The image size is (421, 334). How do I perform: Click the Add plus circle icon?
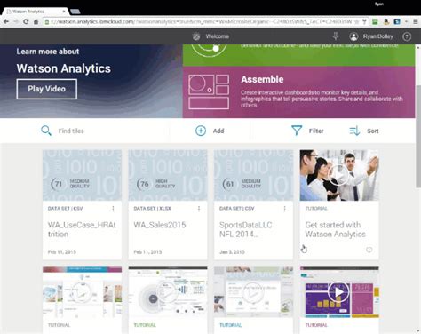(201, 131)
